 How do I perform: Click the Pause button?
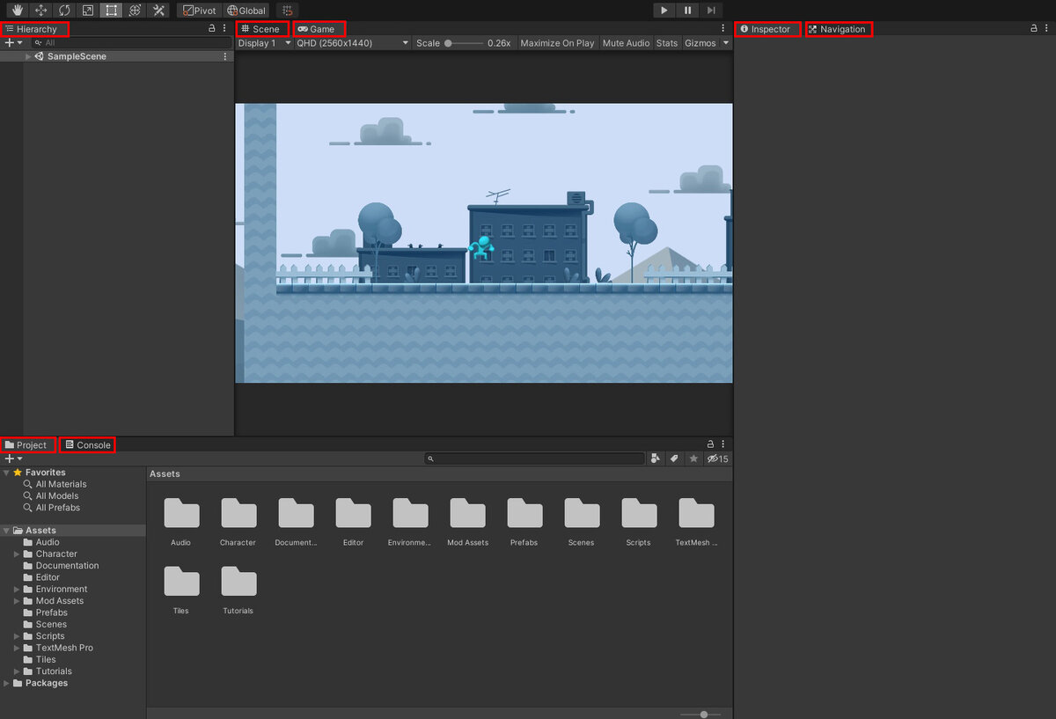coord(687,11)
